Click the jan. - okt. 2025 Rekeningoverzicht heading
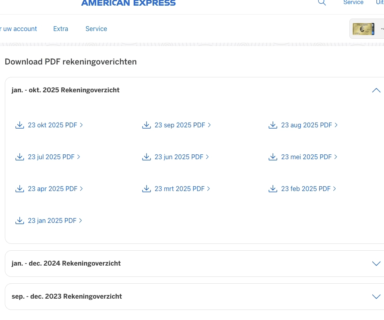This screenshot has height=320, width=384. pos(65,90)
